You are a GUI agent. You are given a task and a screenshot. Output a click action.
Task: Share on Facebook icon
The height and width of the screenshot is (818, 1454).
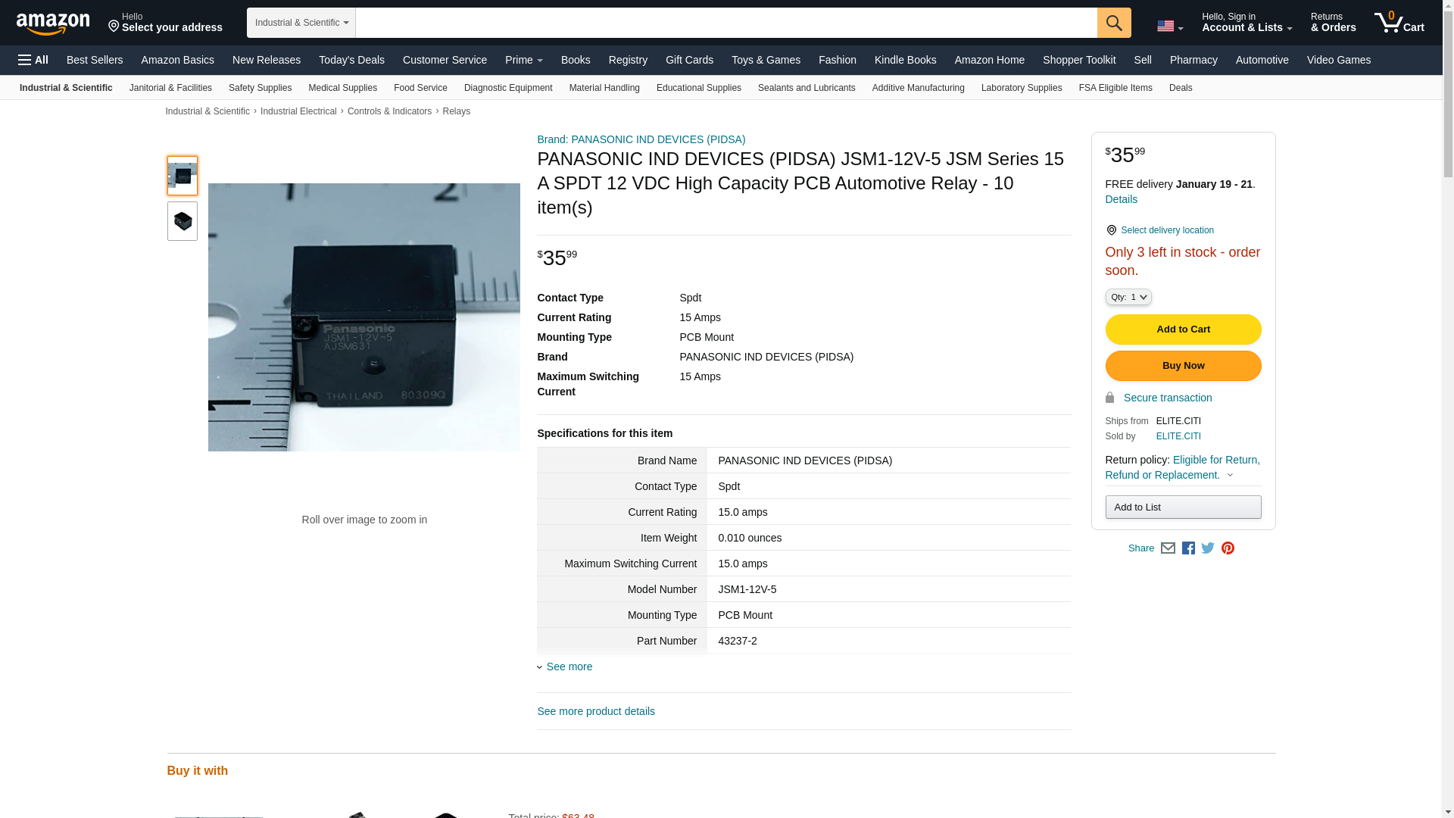click(x=1188, y=548)
